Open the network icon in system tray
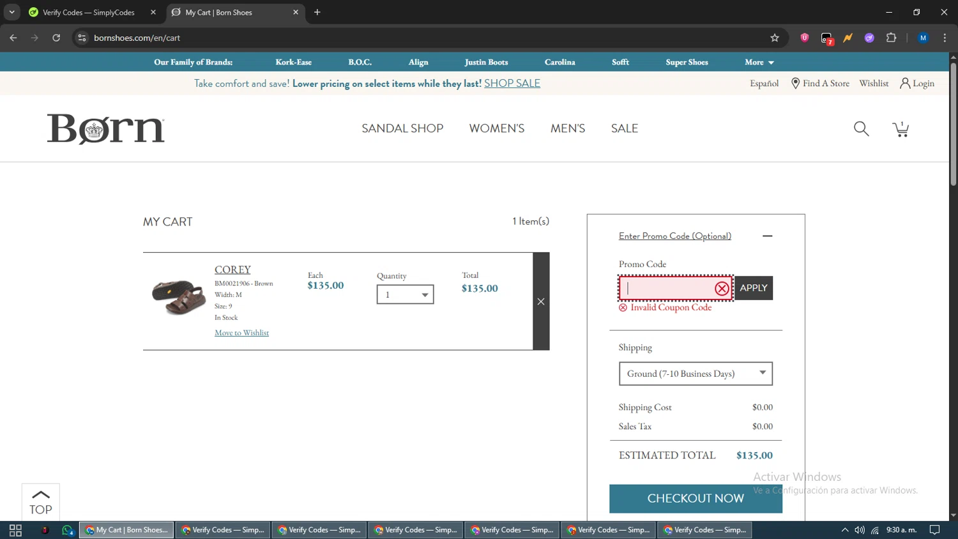Viewport: 958px width, 539px height. click(x=875, y=530)
